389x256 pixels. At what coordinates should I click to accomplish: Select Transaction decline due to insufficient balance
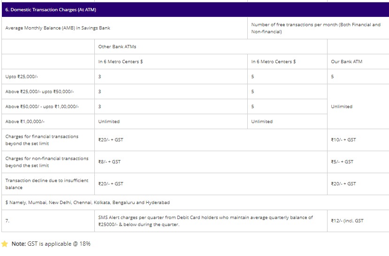46,184
